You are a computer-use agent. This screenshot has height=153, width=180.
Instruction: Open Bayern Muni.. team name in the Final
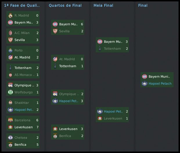click(x=159, y=76)
